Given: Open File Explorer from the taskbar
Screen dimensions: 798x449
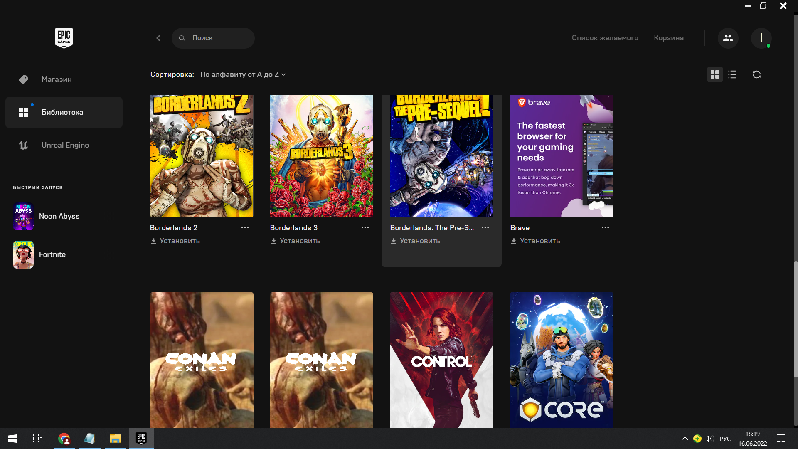Looking at the screenshot, I should (115, 439).
